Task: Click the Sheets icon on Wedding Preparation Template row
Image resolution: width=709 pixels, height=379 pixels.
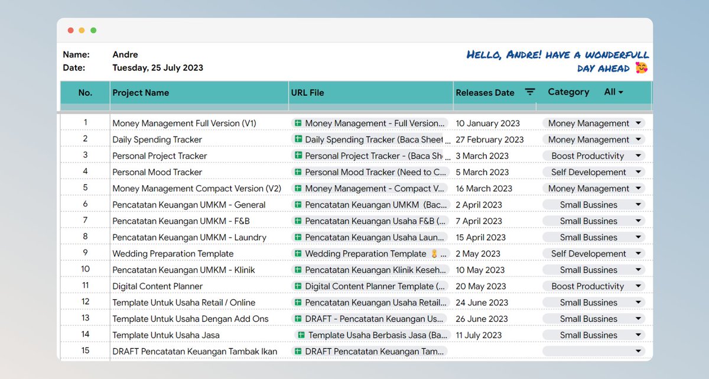Action: pyautogui.click(x=297, y=253)
